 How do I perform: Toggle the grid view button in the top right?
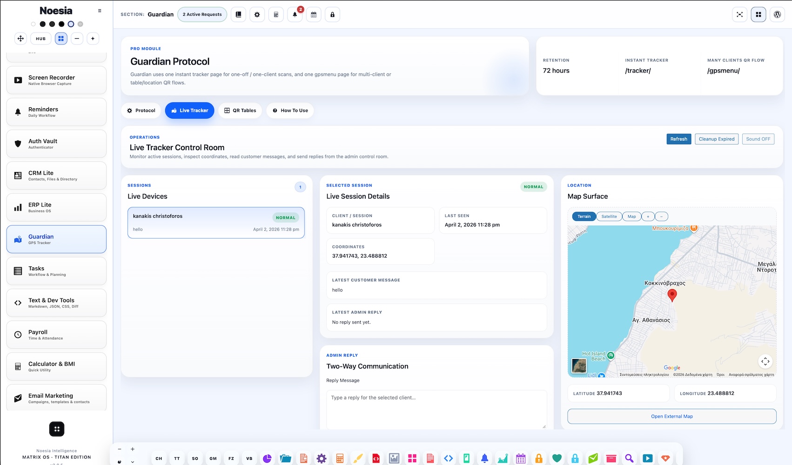[x=758, y=14]
